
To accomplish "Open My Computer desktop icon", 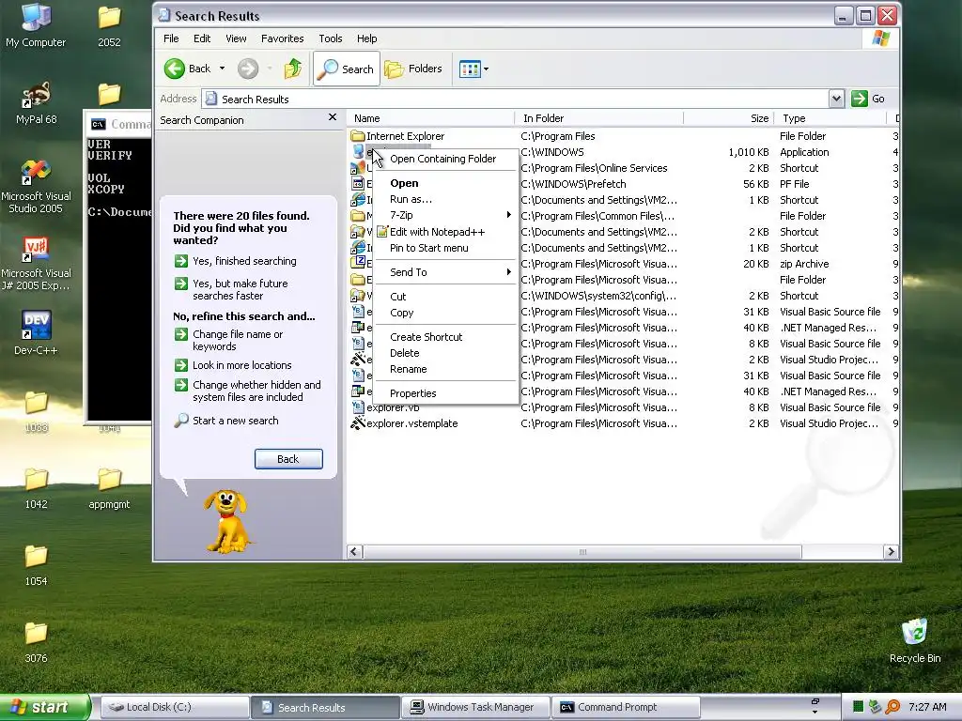I will pos(36,24).
